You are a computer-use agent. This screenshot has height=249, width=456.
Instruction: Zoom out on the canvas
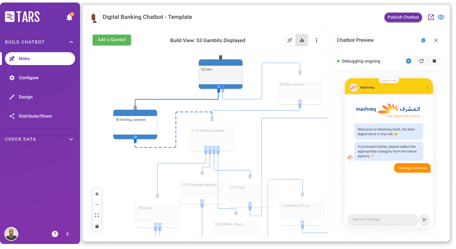tap(97, 205)
